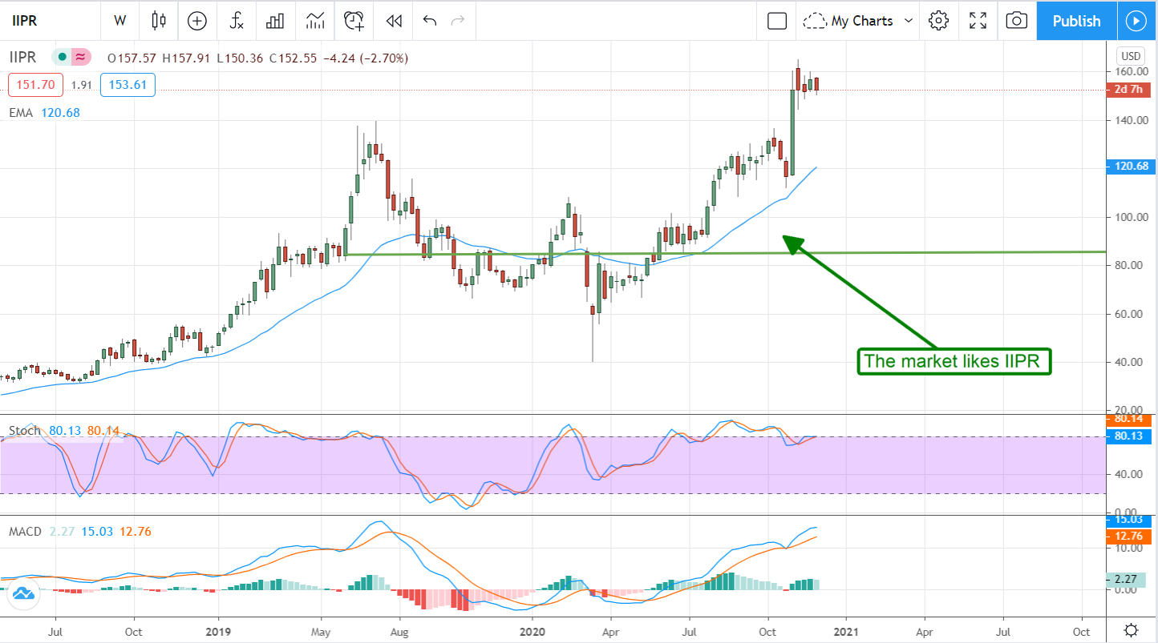This screenshot has width=1158, height=643.
Task: Enter fullscreen mode
Action: coord(978,21)
